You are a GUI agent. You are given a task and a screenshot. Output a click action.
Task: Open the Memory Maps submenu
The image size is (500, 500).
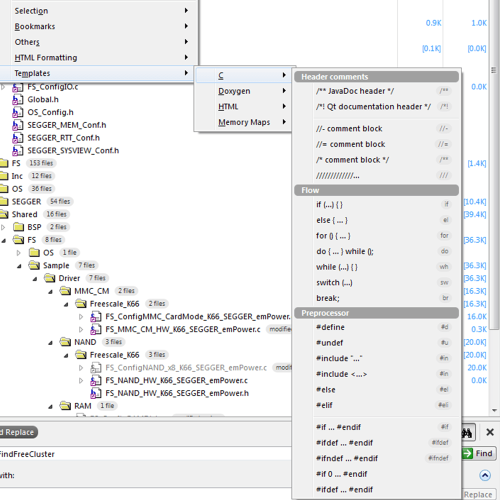coord(243,122)
